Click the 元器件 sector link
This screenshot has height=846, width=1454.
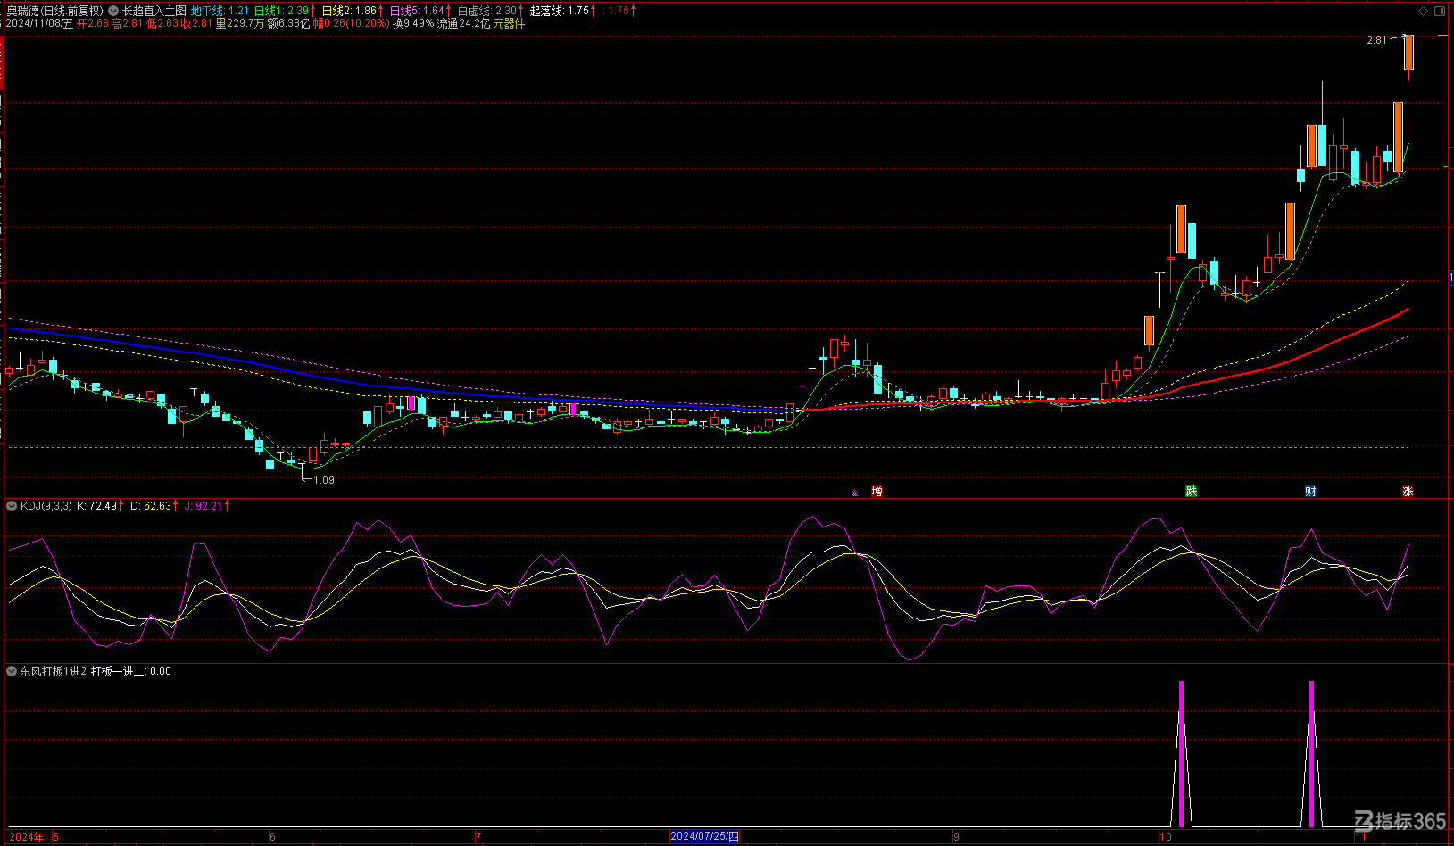point(509,23)
